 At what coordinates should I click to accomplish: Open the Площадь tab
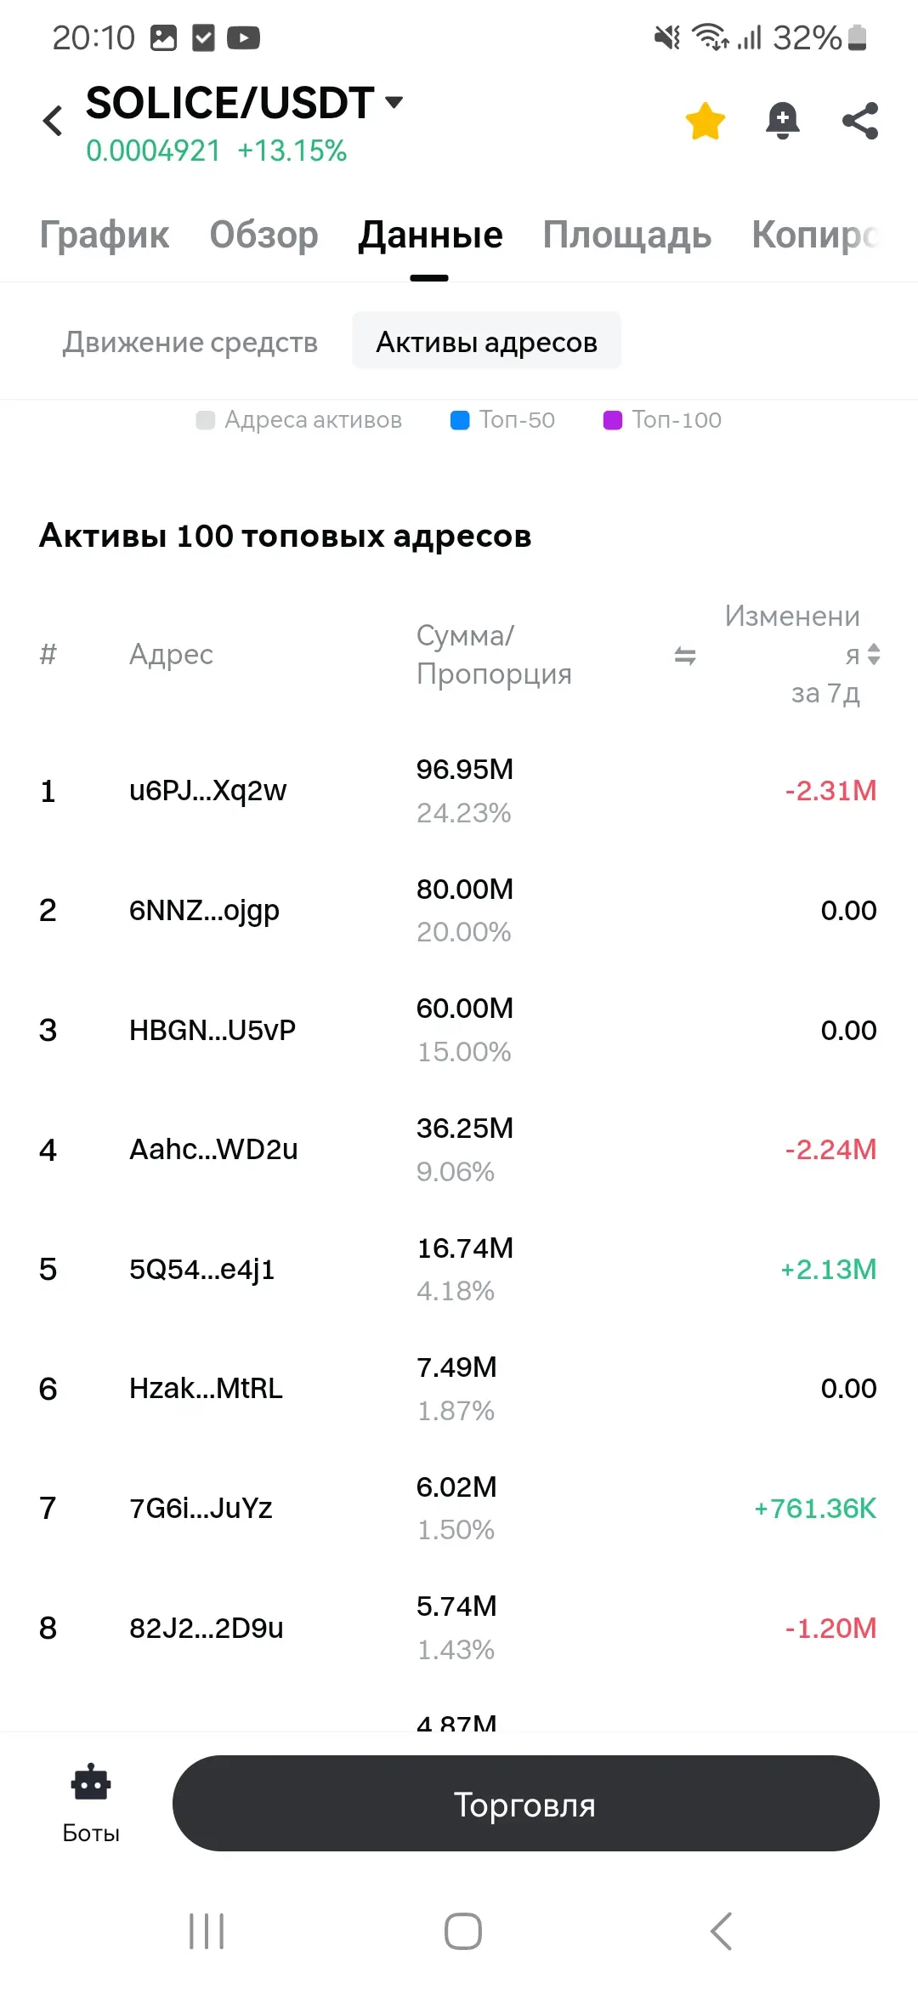pyautogui.click(x=627, y=235)
